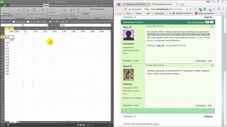Open Дополнительно advanced filter

tap(53, 15)
